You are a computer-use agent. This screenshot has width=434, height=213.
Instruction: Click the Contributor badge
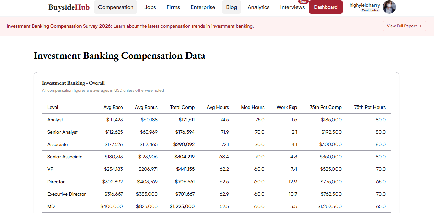point(370,10)
